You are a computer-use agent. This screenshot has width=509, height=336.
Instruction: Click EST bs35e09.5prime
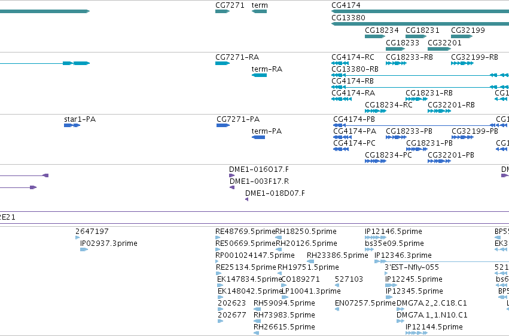[370, 249]
